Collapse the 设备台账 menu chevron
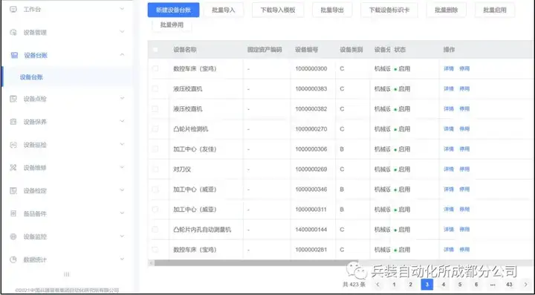This screenshot has height=295, width=535. (122, 54)
